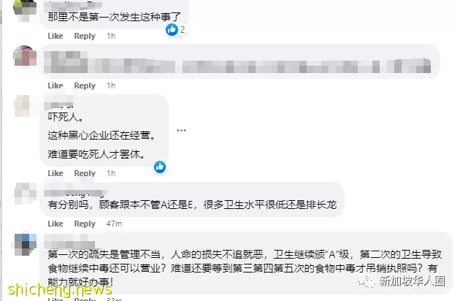Click the blurred commenter name above 第一次的疏失
The image size is (460, 301).
tap(69, 241)
